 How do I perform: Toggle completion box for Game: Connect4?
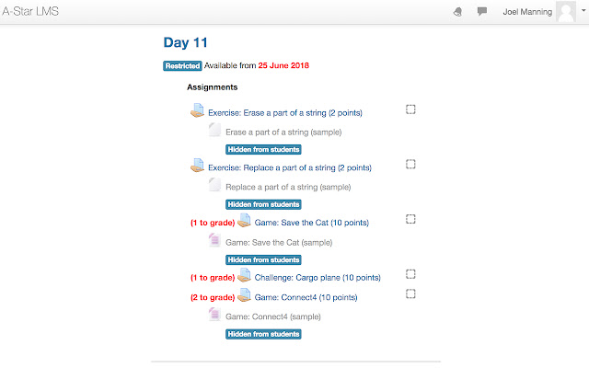pos(410,293)
